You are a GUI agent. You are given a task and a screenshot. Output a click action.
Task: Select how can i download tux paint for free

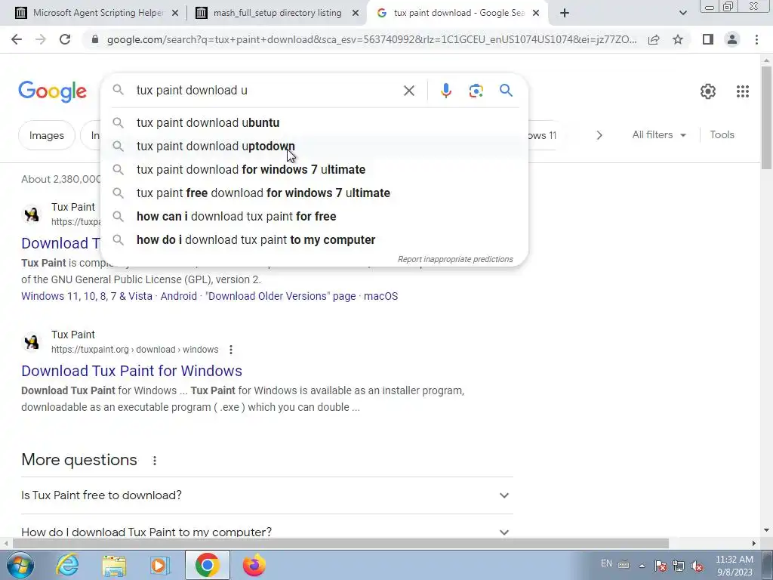[314, 217]
